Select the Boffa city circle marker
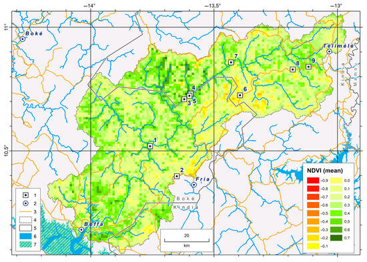The height and width of the screenshot is (262, 367). pyautogui.click(x=81, y=230)
